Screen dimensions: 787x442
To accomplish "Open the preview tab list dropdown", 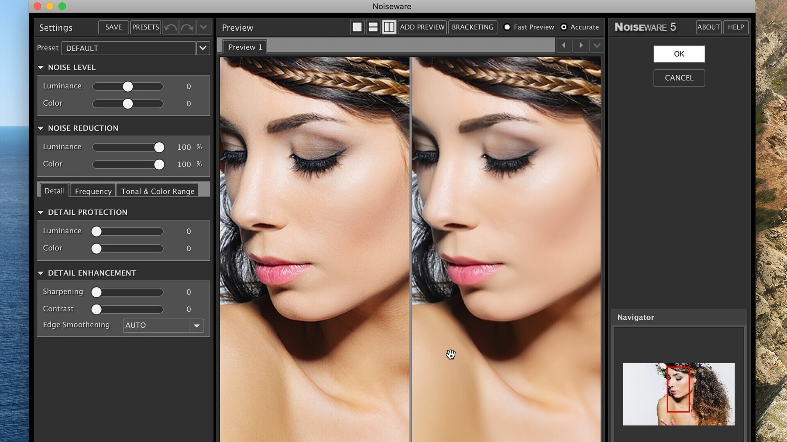I will click(x=597, y=45).
